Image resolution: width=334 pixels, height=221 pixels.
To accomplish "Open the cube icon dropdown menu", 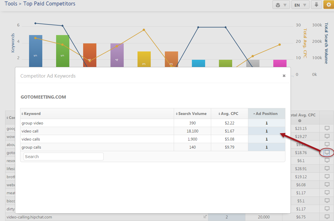I will (x=281, y=5).
